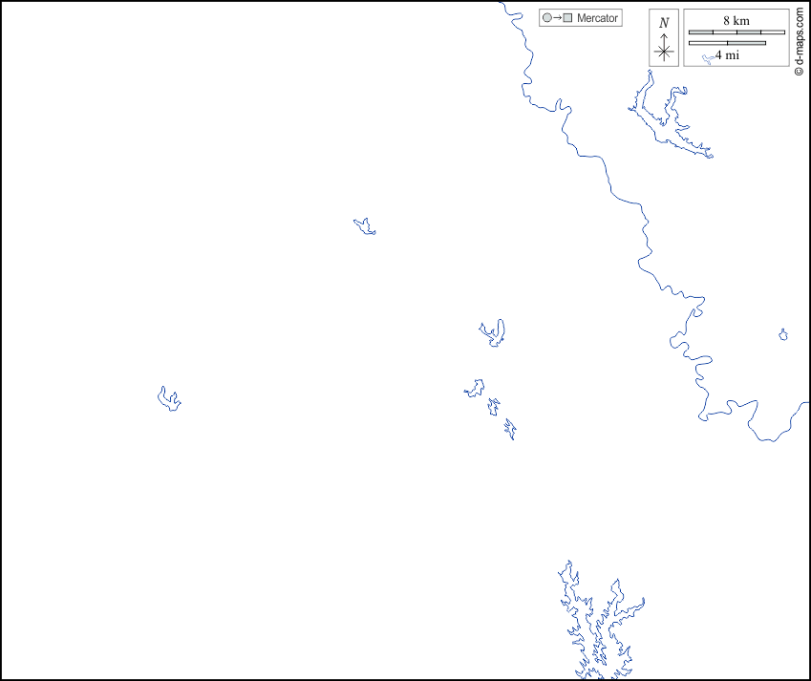Click the kilometer scale bar
This screenshot has width=811, height=681.
(736, 32)
